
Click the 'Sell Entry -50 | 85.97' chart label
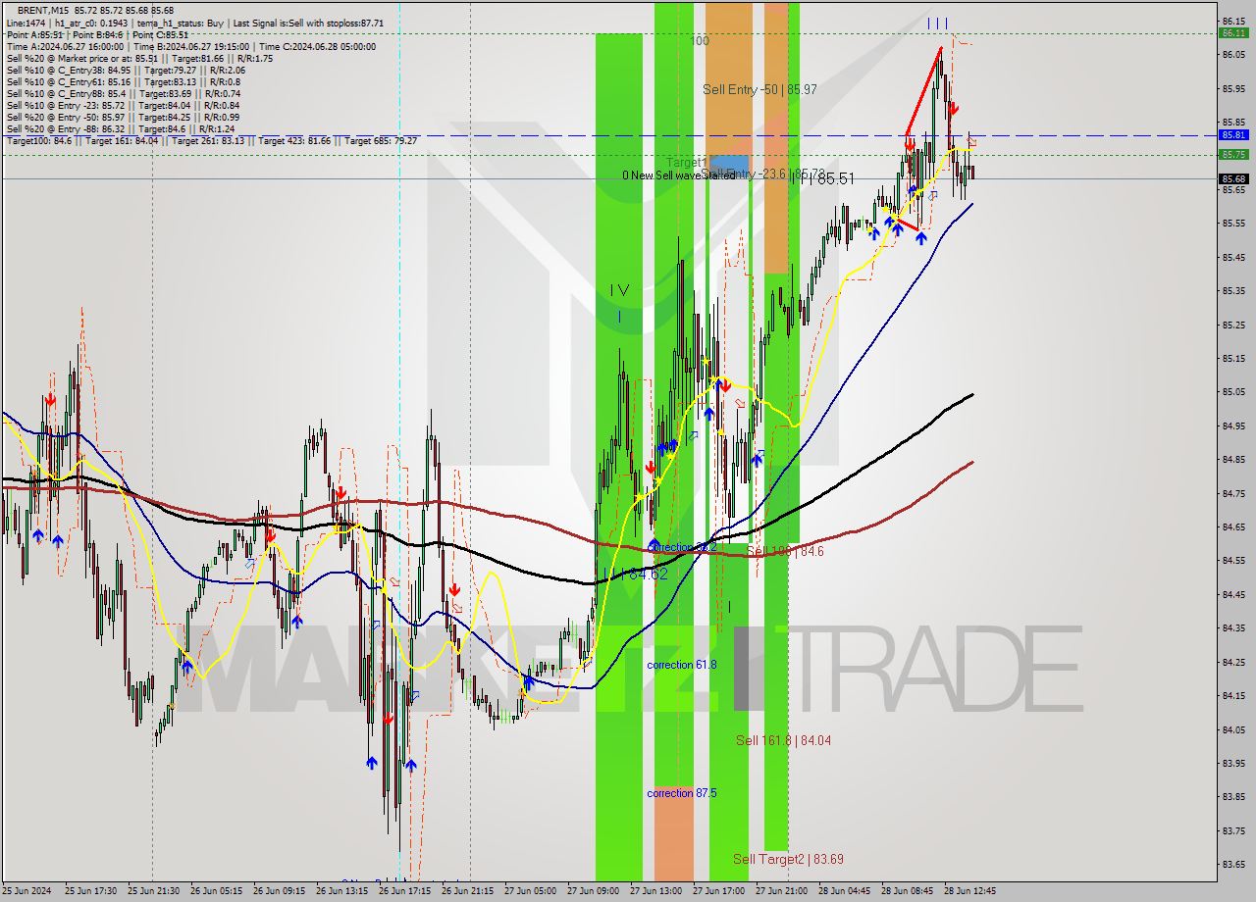(759, 89)
